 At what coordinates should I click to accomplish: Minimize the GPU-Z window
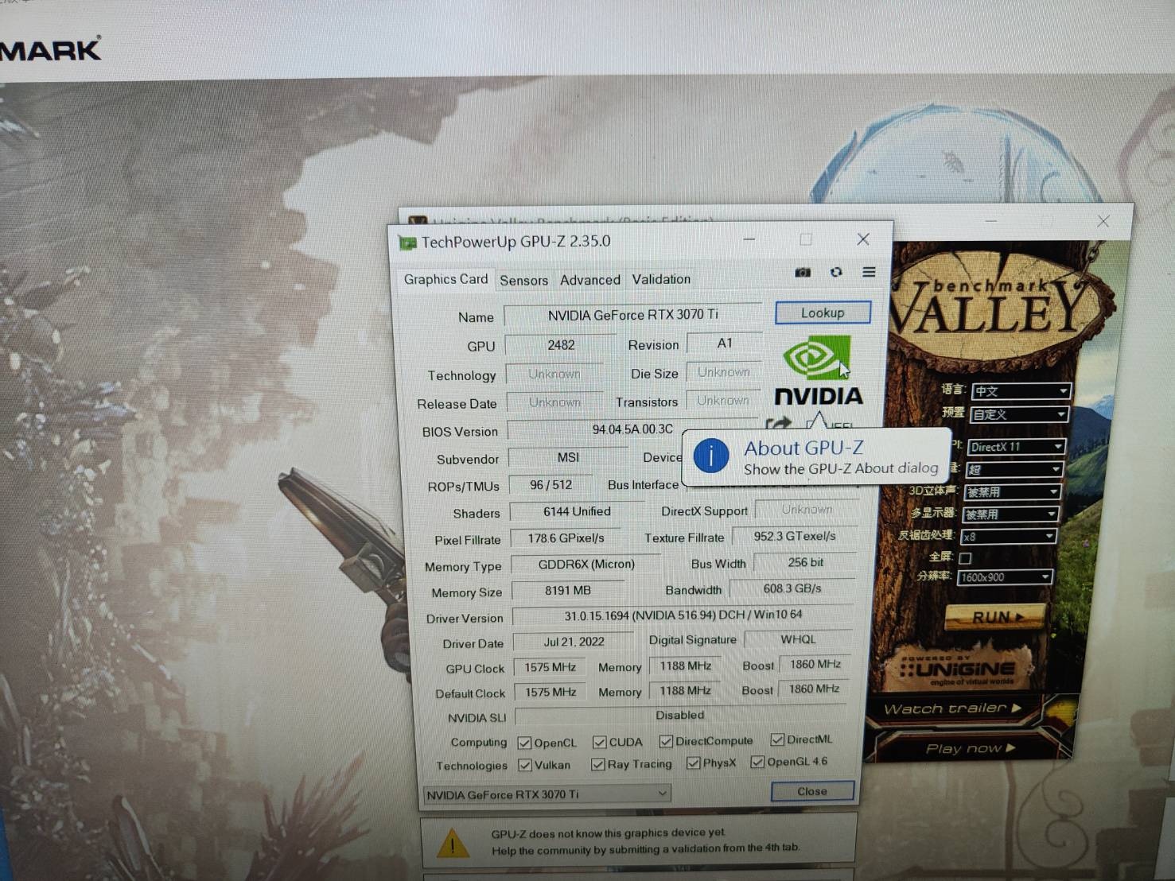point(749,239)
